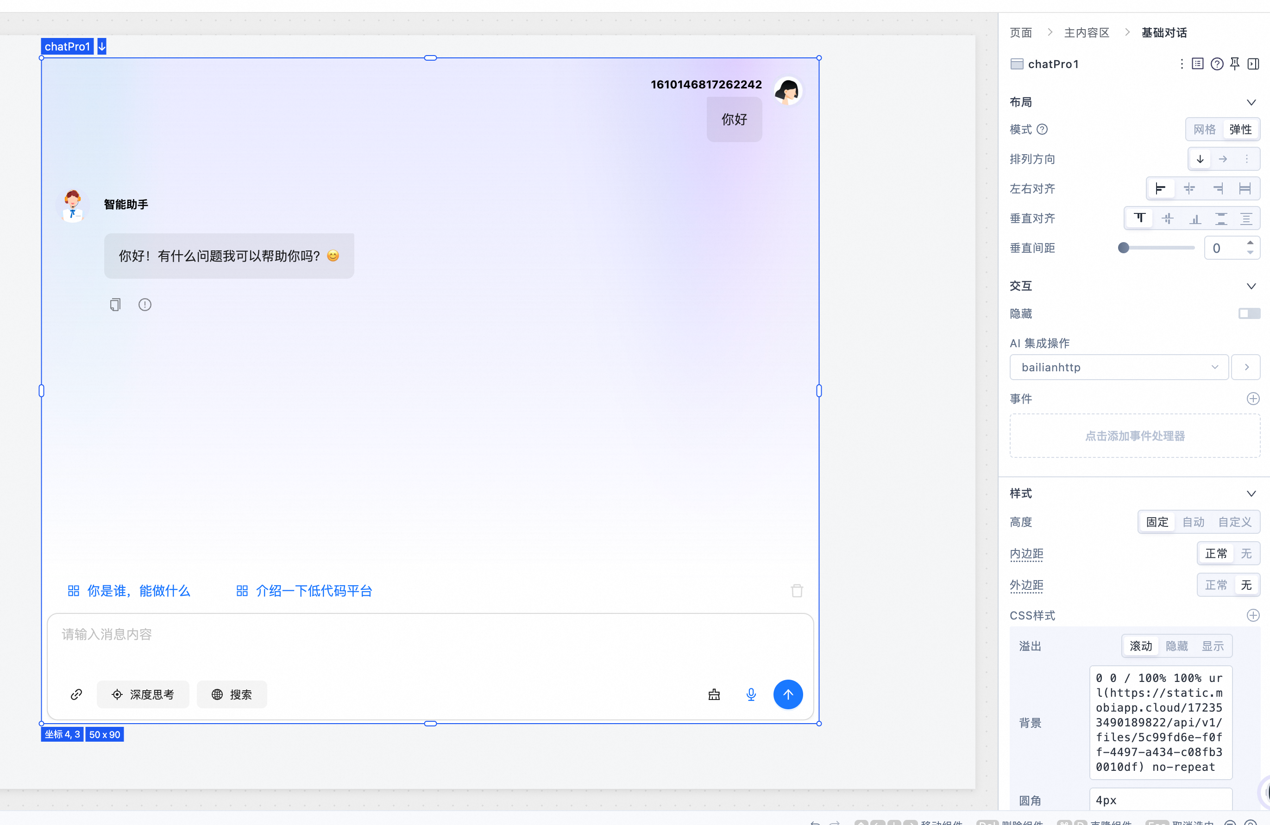Toggle the 隐藏 switch
Image resolution: width=1270 pixels, height=825 pixels.
pos(1249,313)
